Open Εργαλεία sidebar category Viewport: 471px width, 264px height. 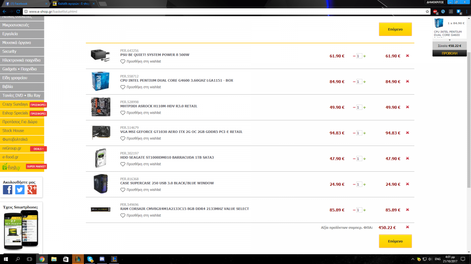[x=22, y=34]
